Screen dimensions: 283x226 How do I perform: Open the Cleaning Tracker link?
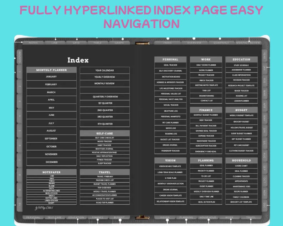(x=241, y=177)
